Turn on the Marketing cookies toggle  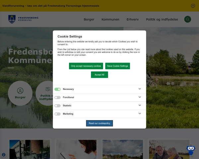(x=57, y=114)
